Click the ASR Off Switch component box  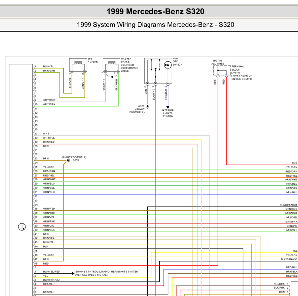pos(158,71)
